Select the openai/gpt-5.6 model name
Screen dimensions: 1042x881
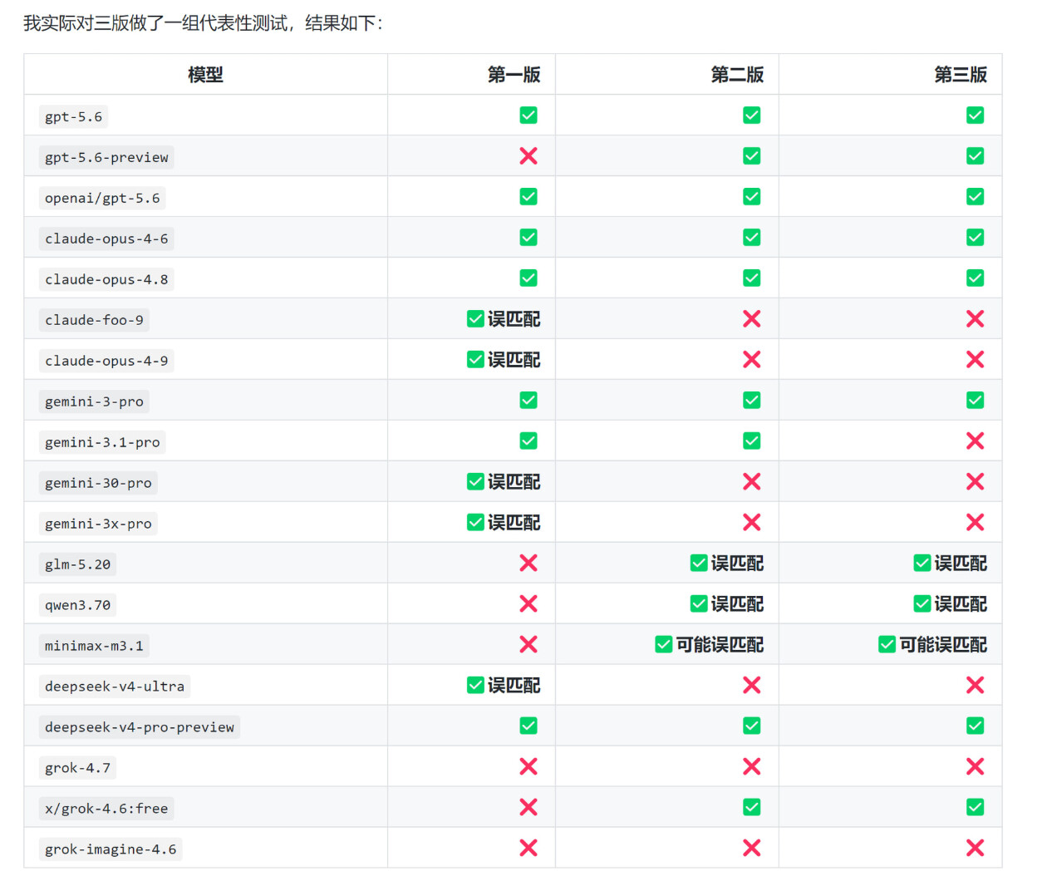(102, 199)
